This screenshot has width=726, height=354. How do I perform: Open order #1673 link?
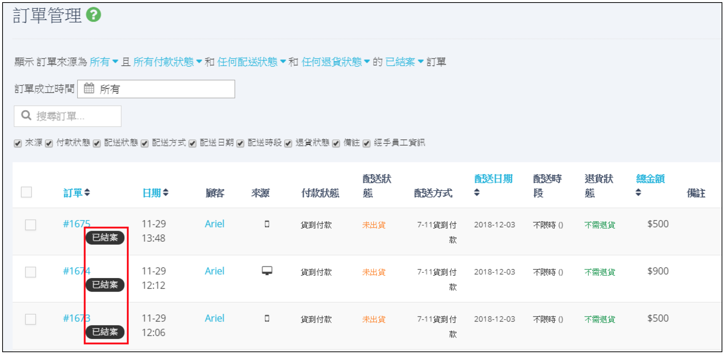click(x=76, y=318)
